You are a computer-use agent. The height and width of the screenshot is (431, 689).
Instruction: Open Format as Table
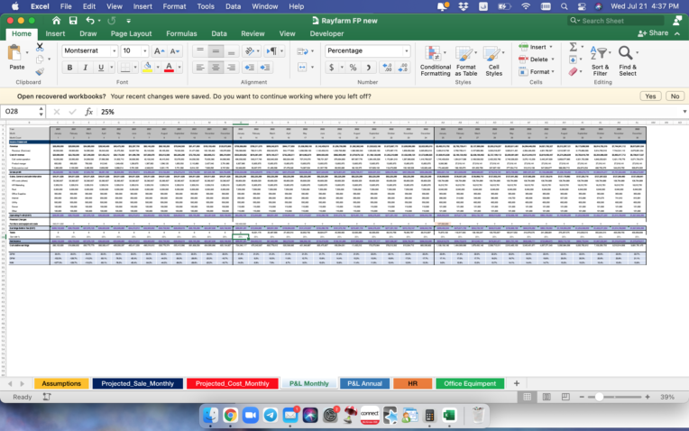(x=465, y=61)
